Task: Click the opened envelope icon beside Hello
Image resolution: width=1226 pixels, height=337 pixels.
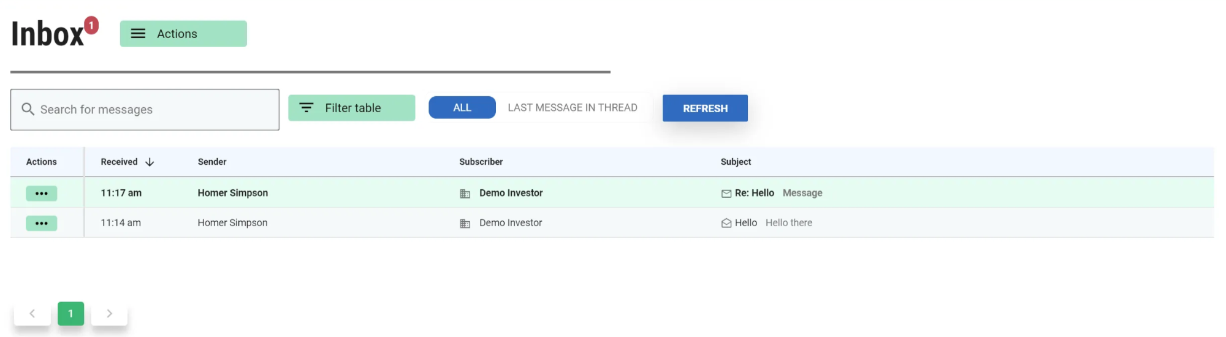Action: [x=726, y=223]
